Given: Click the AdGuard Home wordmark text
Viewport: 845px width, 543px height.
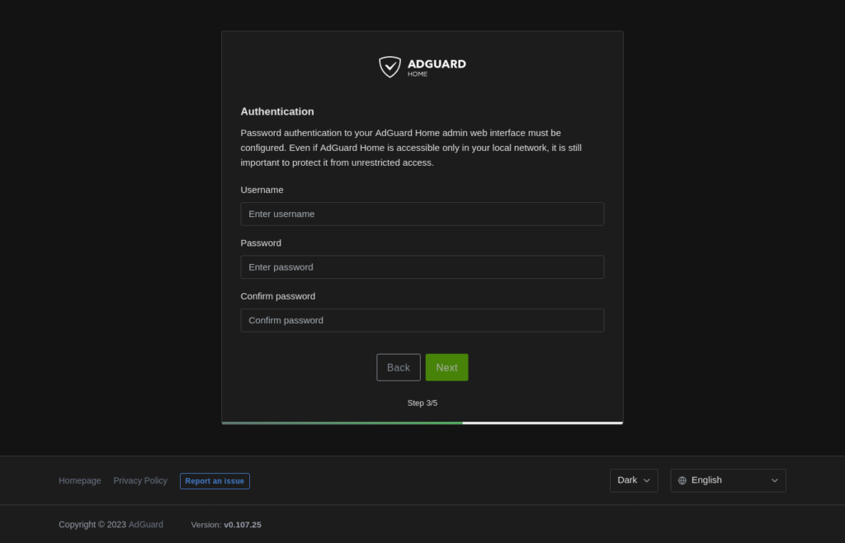Looking at the screenshot, I should pyautogui.click(x=436, y=66).
